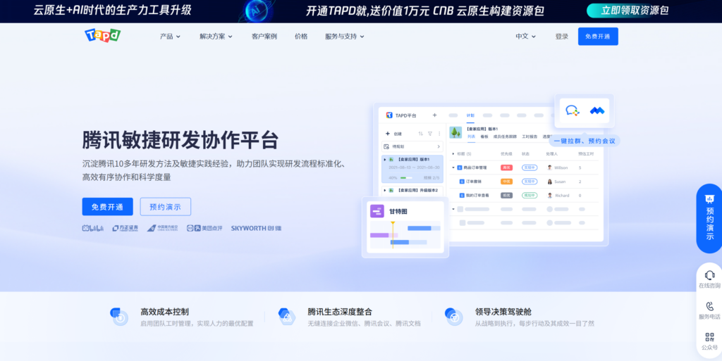Switch to the 看板 view tab
Viewport: 722px width, 361px height.
tap(484, 137)
